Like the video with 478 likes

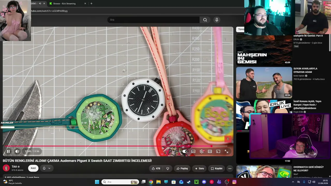pos(156,168)
